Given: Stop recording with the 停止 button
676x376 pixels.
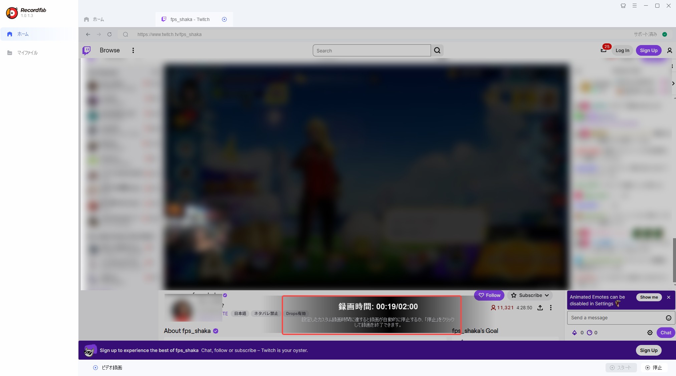Looking at the screenshot, I should 654,368.
